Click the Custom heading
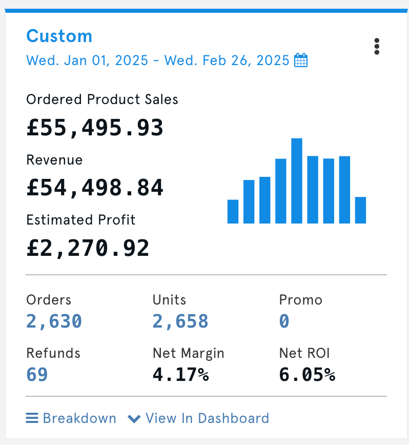The image size is (409, 445). 59,36
